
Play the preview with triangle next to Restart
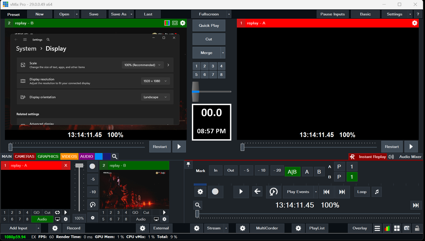point(179,147)
